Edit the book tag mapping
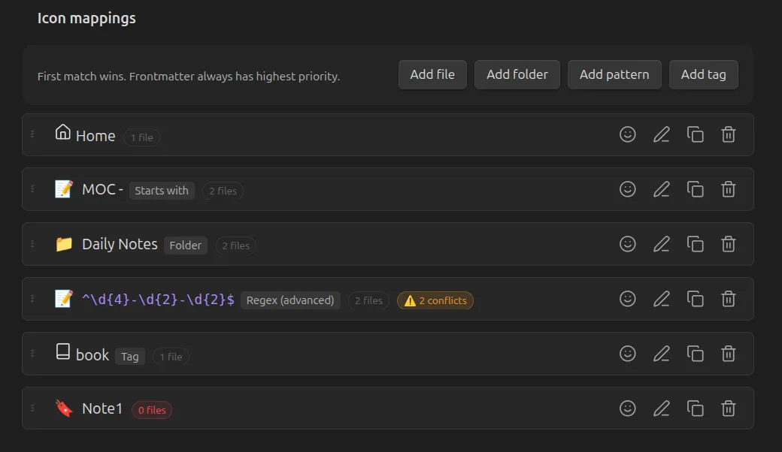The width and height of the screenshot is (782, 452). 661,354
